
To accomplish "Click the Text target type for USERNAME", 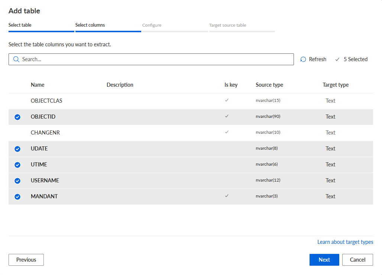I will (330, 180).
